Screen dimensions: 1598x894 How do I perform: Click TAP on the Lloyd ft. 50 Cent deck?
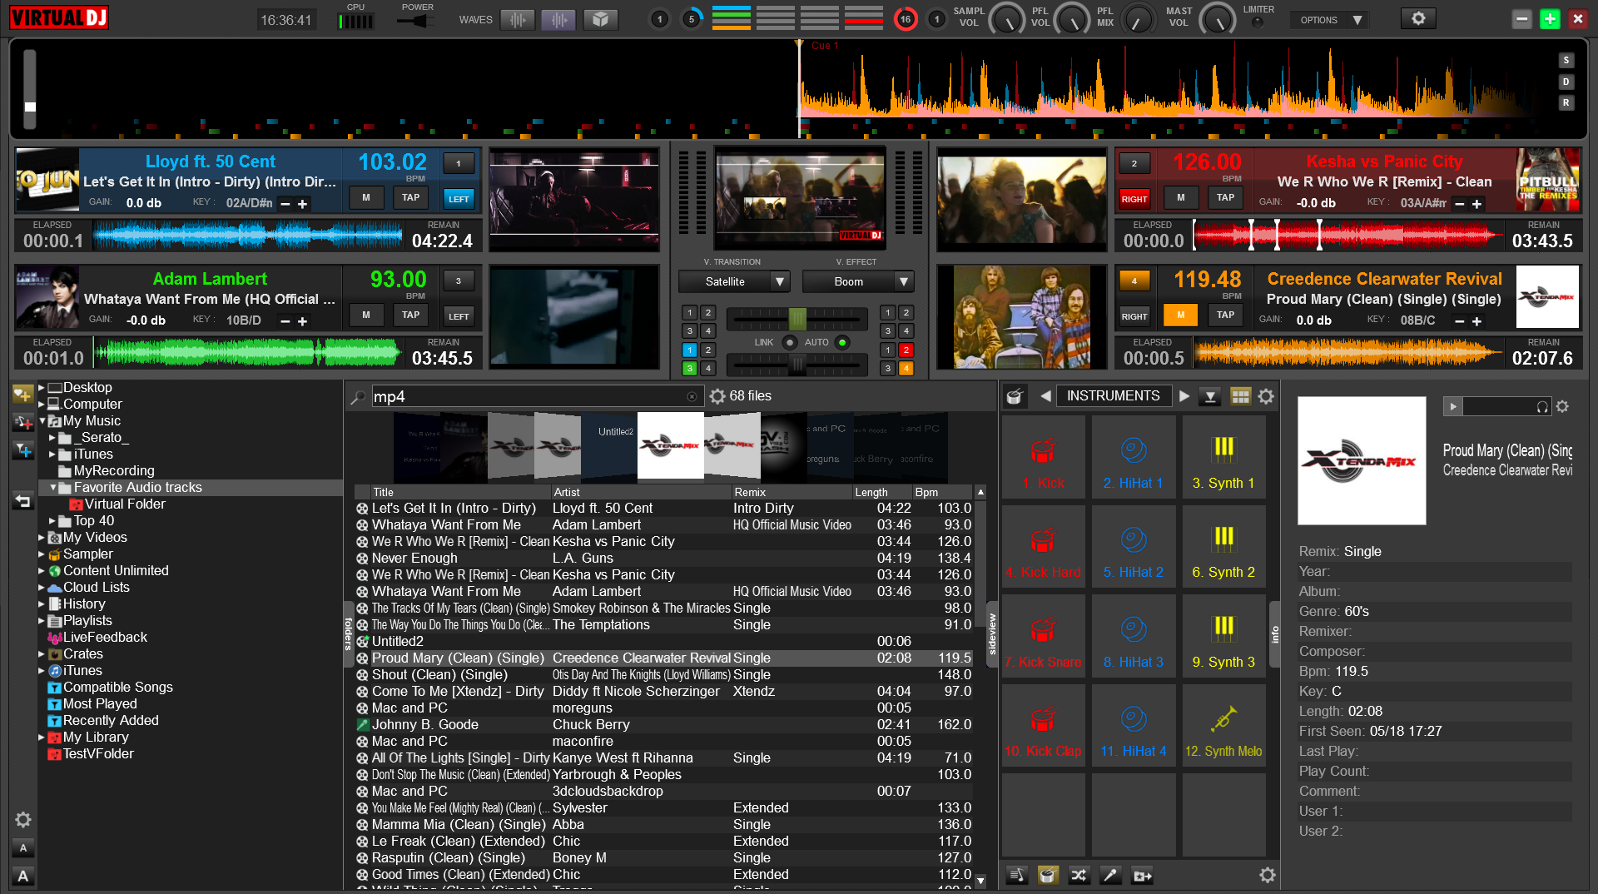pos(410,197)
